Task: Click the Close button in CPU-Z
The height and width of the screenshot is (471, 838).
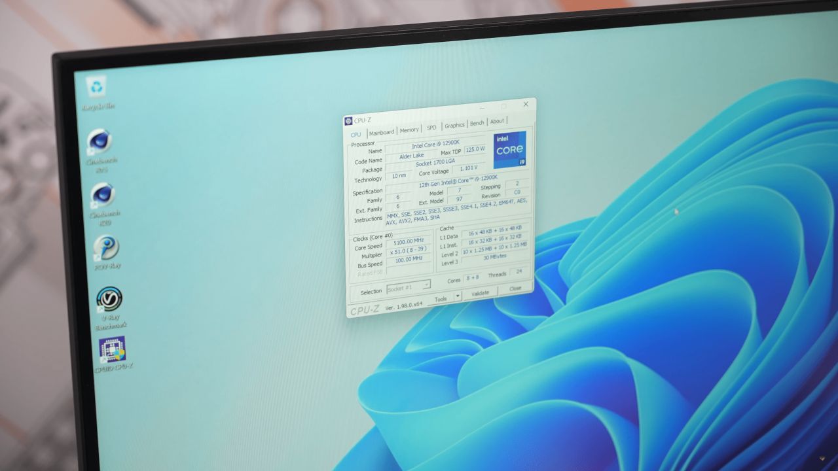Action: click(x=515, y=288)
